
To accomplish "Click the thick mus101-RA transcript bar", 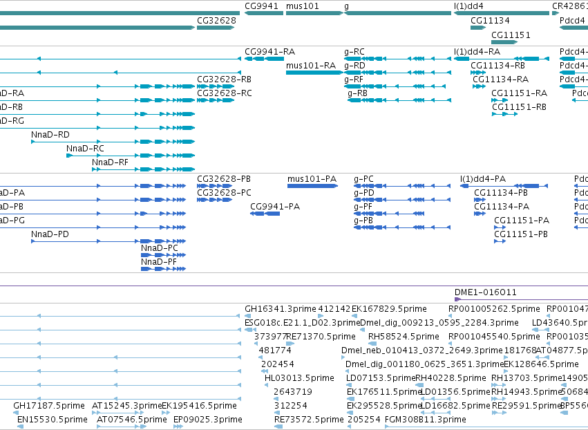I will [x=314, y=73].
